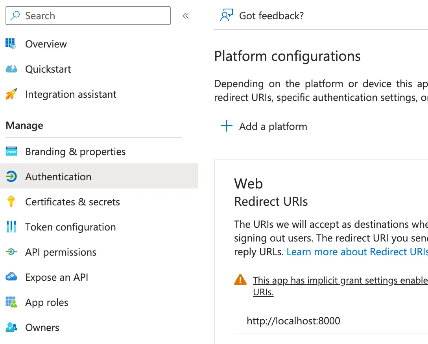428x344 pixels.
Task: Click the Overview grid icon
Action: point(11,44)
